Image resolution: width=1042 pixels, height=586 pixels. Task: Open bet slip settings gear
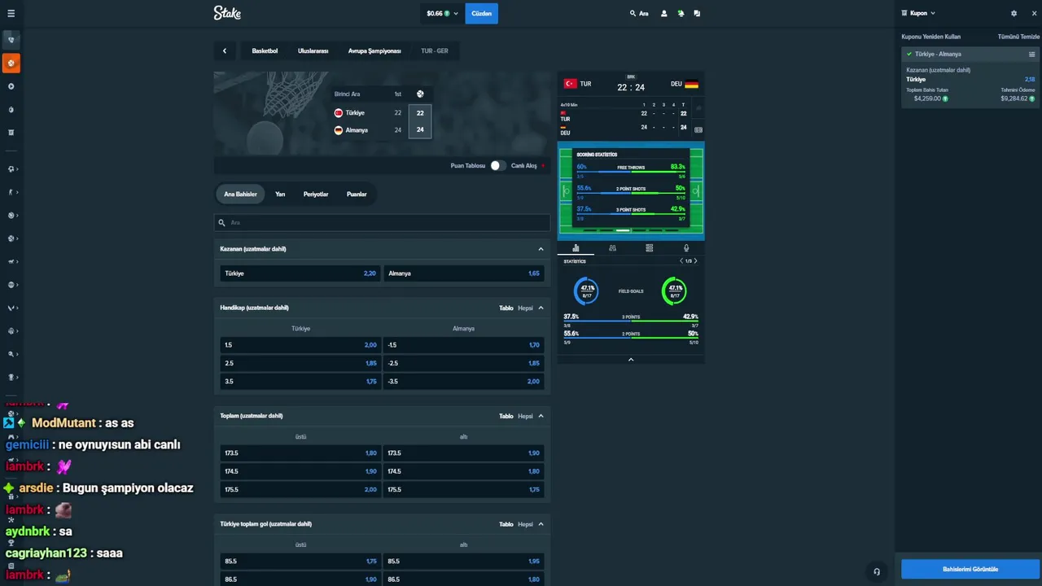click(x=1014, y=14)
